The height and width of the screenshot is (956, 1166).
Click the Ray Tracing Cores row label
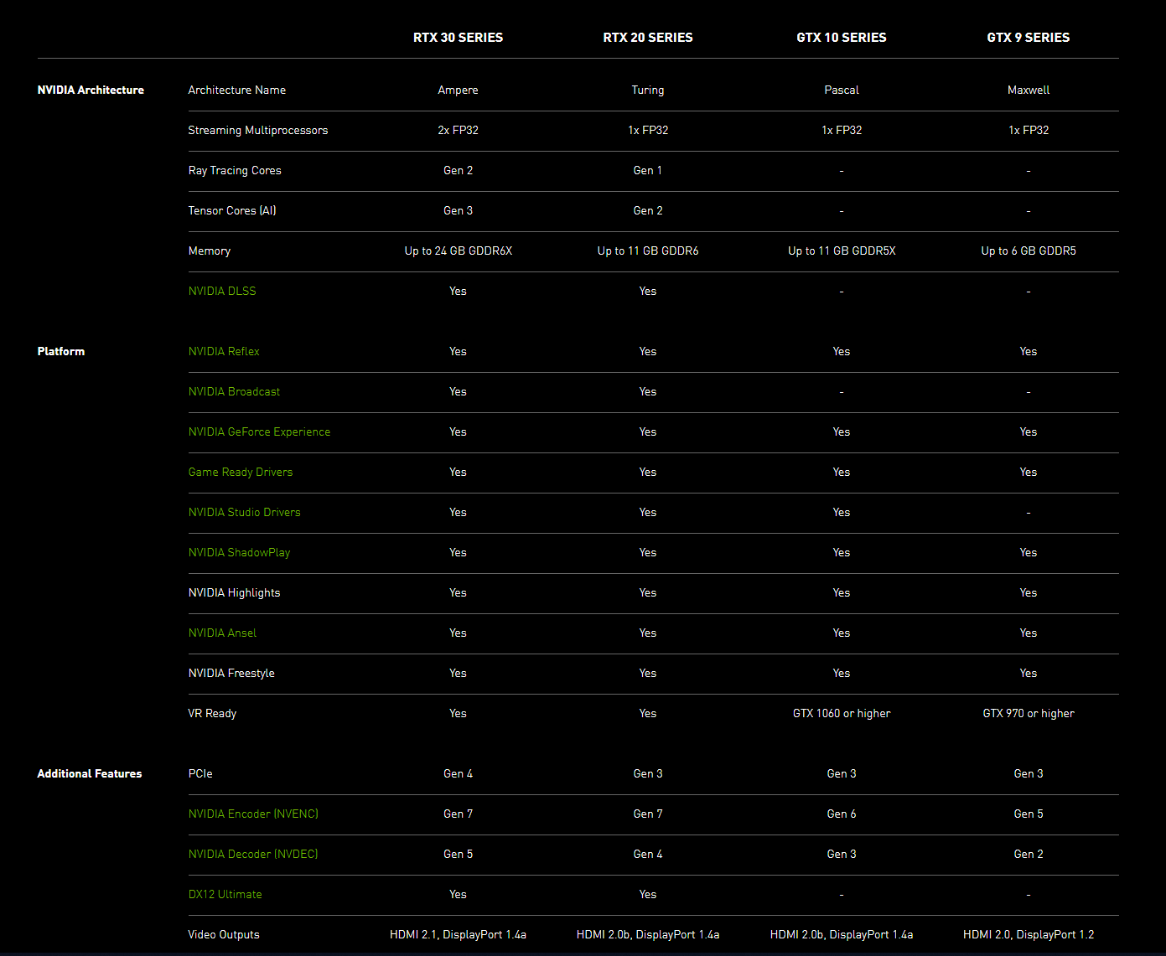235,170
